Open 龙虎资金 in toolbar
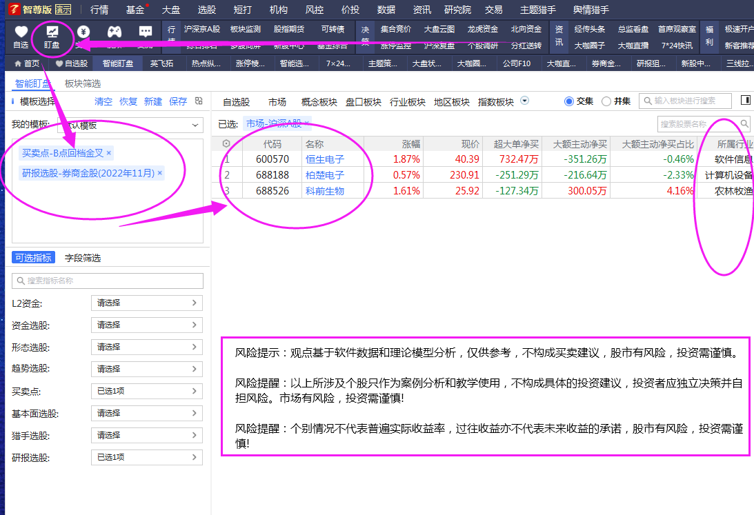 point(482,29)
